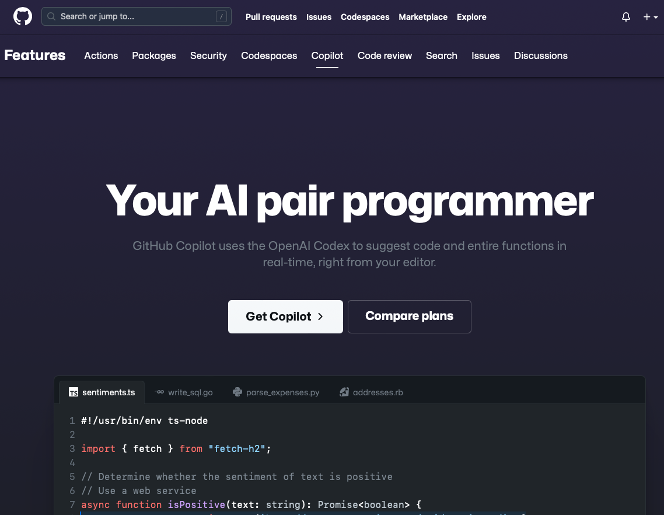Click the async function isPositive line
The image size is (664, 515).
point(251,505)
